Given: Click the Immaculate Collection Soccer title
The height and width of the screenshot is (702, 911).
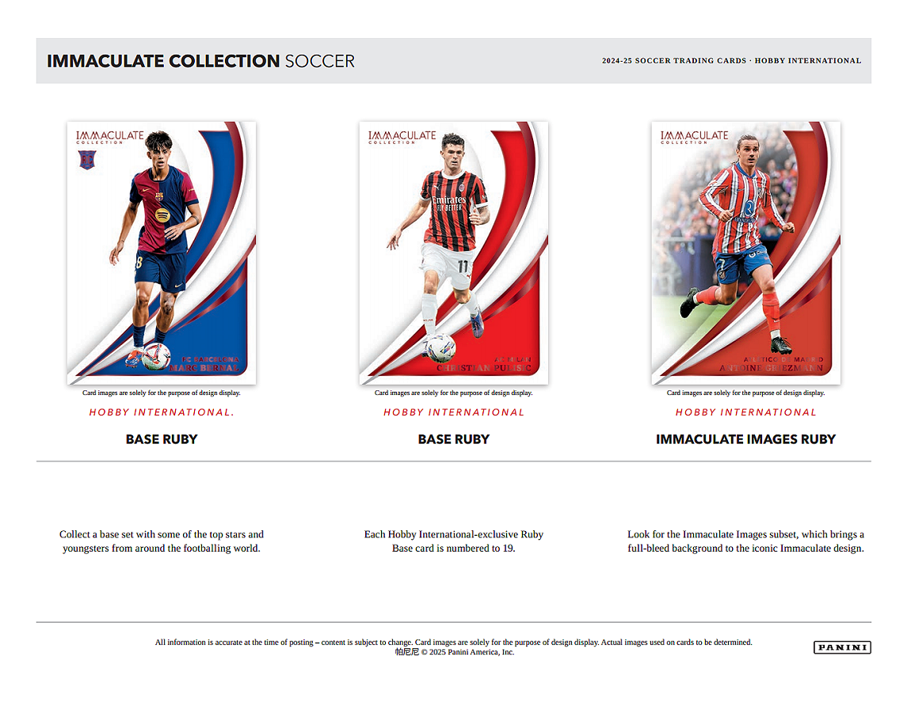Looking at the screenshot, I should [x=200, y=61].
